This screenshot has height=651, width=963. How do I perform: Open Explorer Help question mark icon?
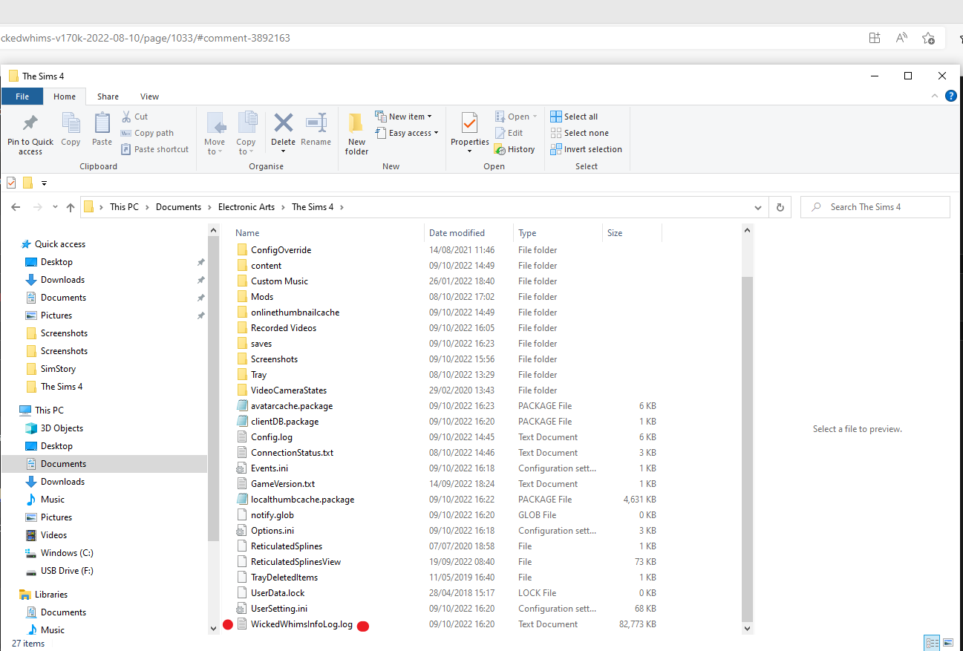(950, 96)
